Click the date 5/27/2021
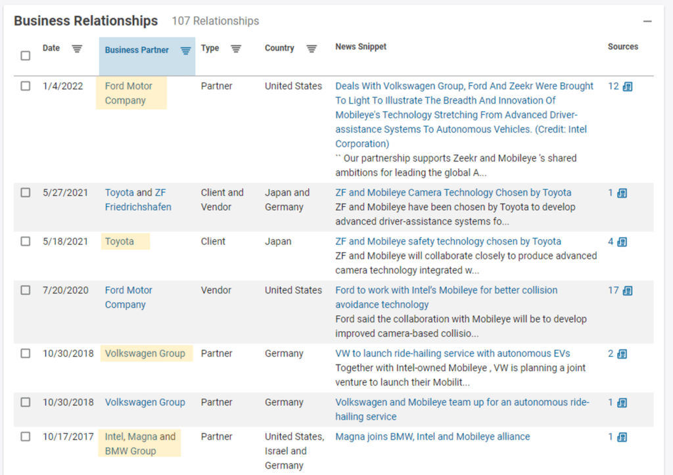The width and height of the screenshot is (673, 475). (65, 192)
